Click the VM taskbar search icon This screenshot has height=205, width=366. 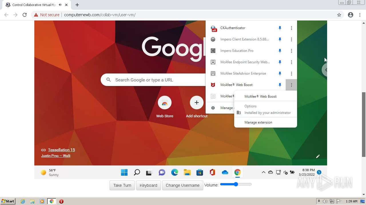pyautogui.click(x=137, y=172)
